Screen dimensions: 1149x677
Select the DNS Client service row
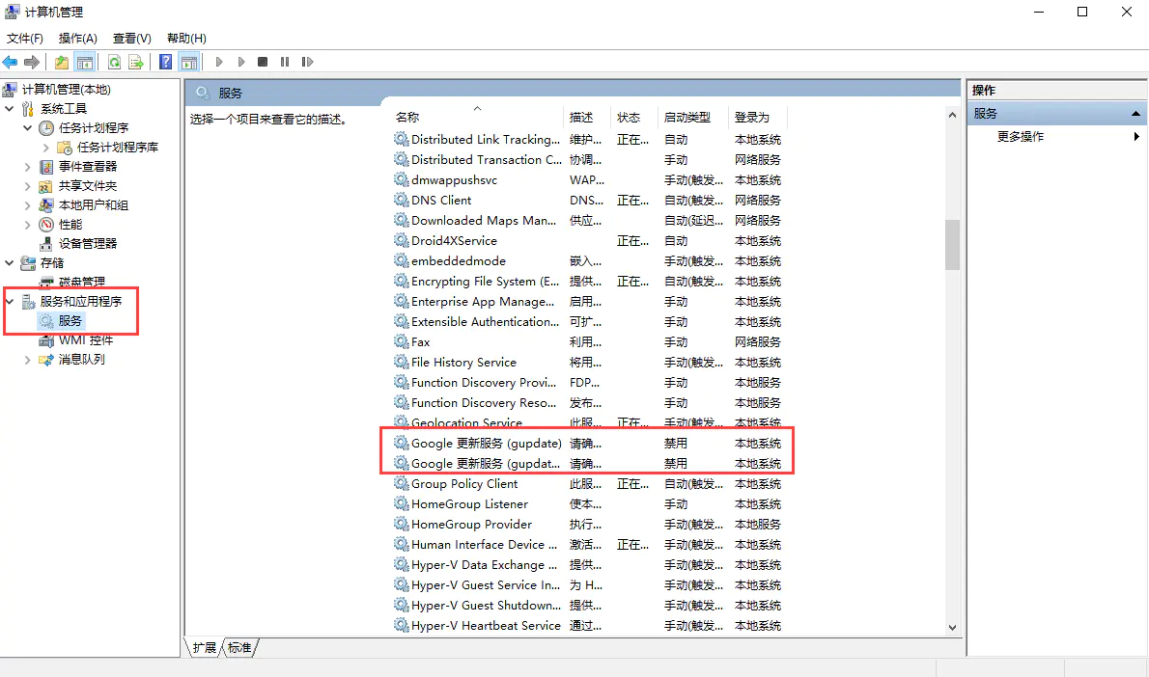[x=588, y=201]
